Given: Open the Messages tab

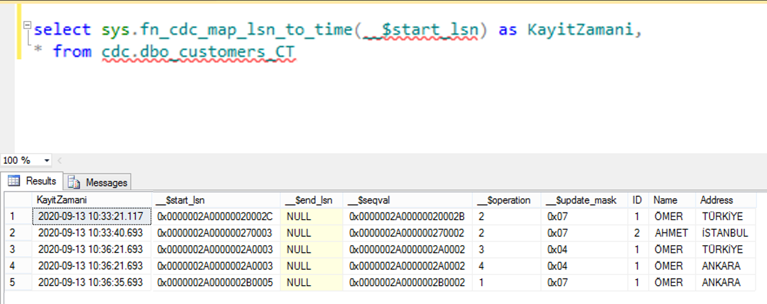Looking at the screenshot, I should (x=98, y=182).
